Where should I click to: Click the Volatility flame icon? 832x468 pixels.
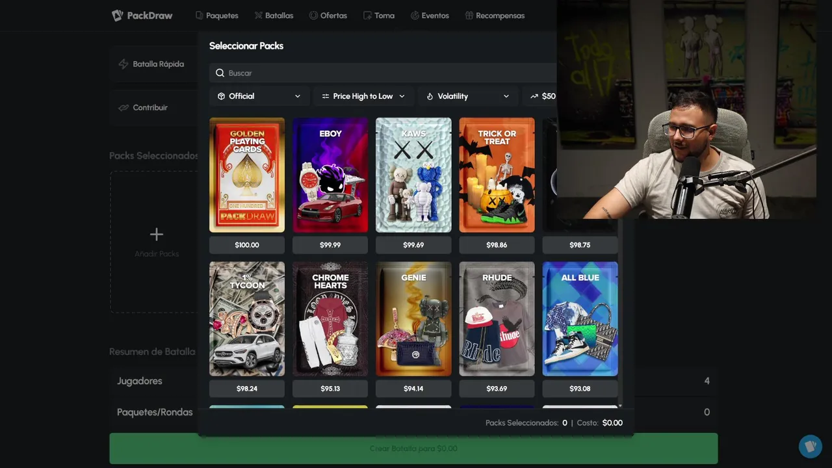[430, 96]
